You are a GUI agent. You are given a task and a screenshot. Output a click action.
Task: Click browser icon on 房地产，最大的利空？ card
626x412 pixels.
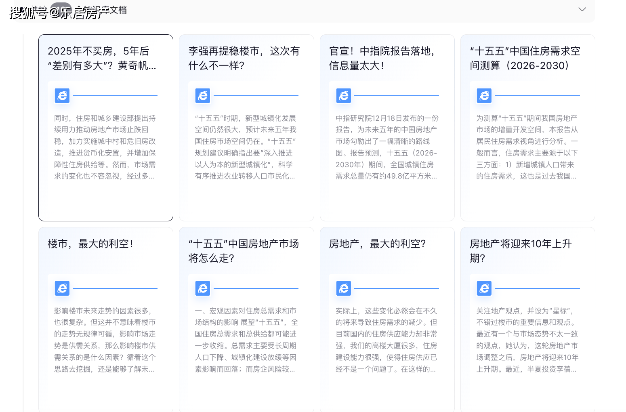tap(344, 288)
